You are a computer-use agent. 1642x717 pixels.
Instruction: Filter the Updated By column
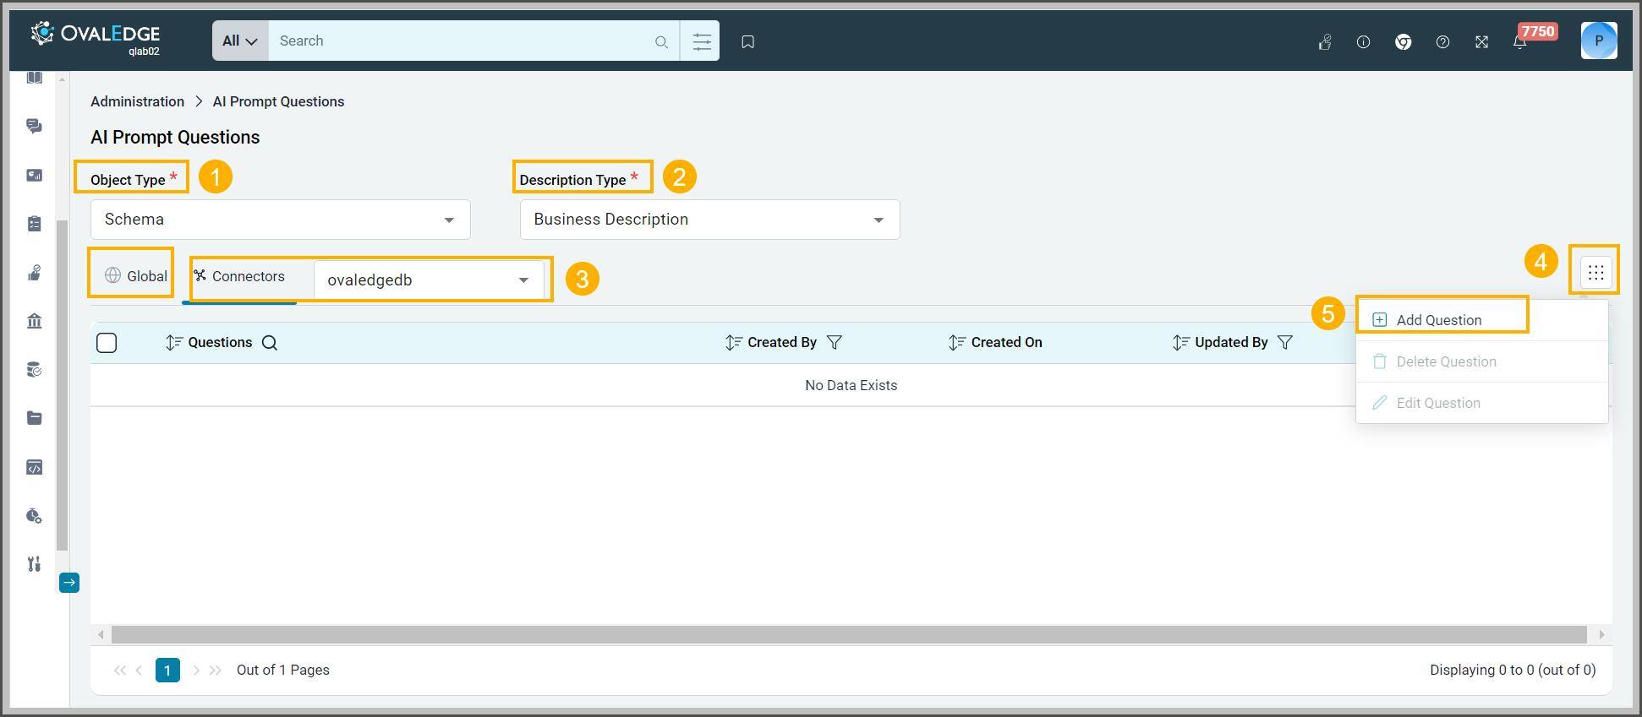click(1285, 343)
